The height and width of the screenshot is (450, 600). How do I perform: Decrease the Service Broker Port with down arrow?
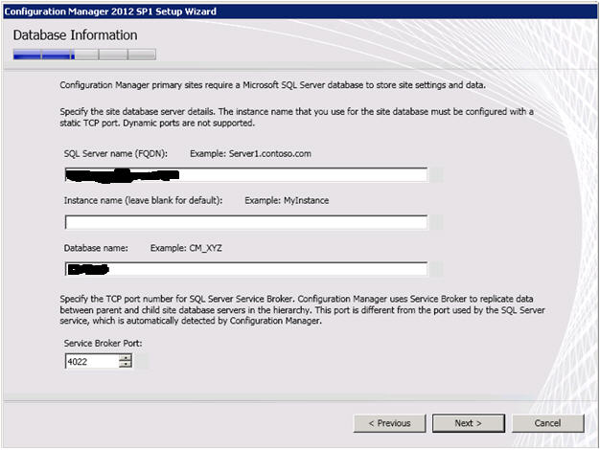tap(126, 365)
